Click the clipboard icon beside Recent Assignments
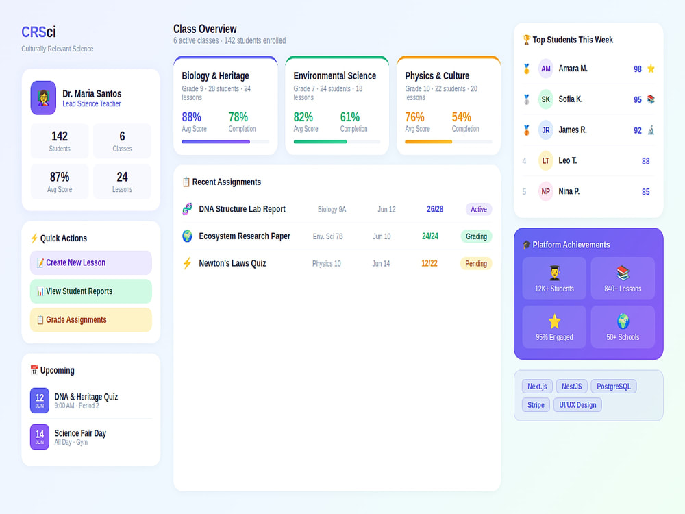 [186, 182]
